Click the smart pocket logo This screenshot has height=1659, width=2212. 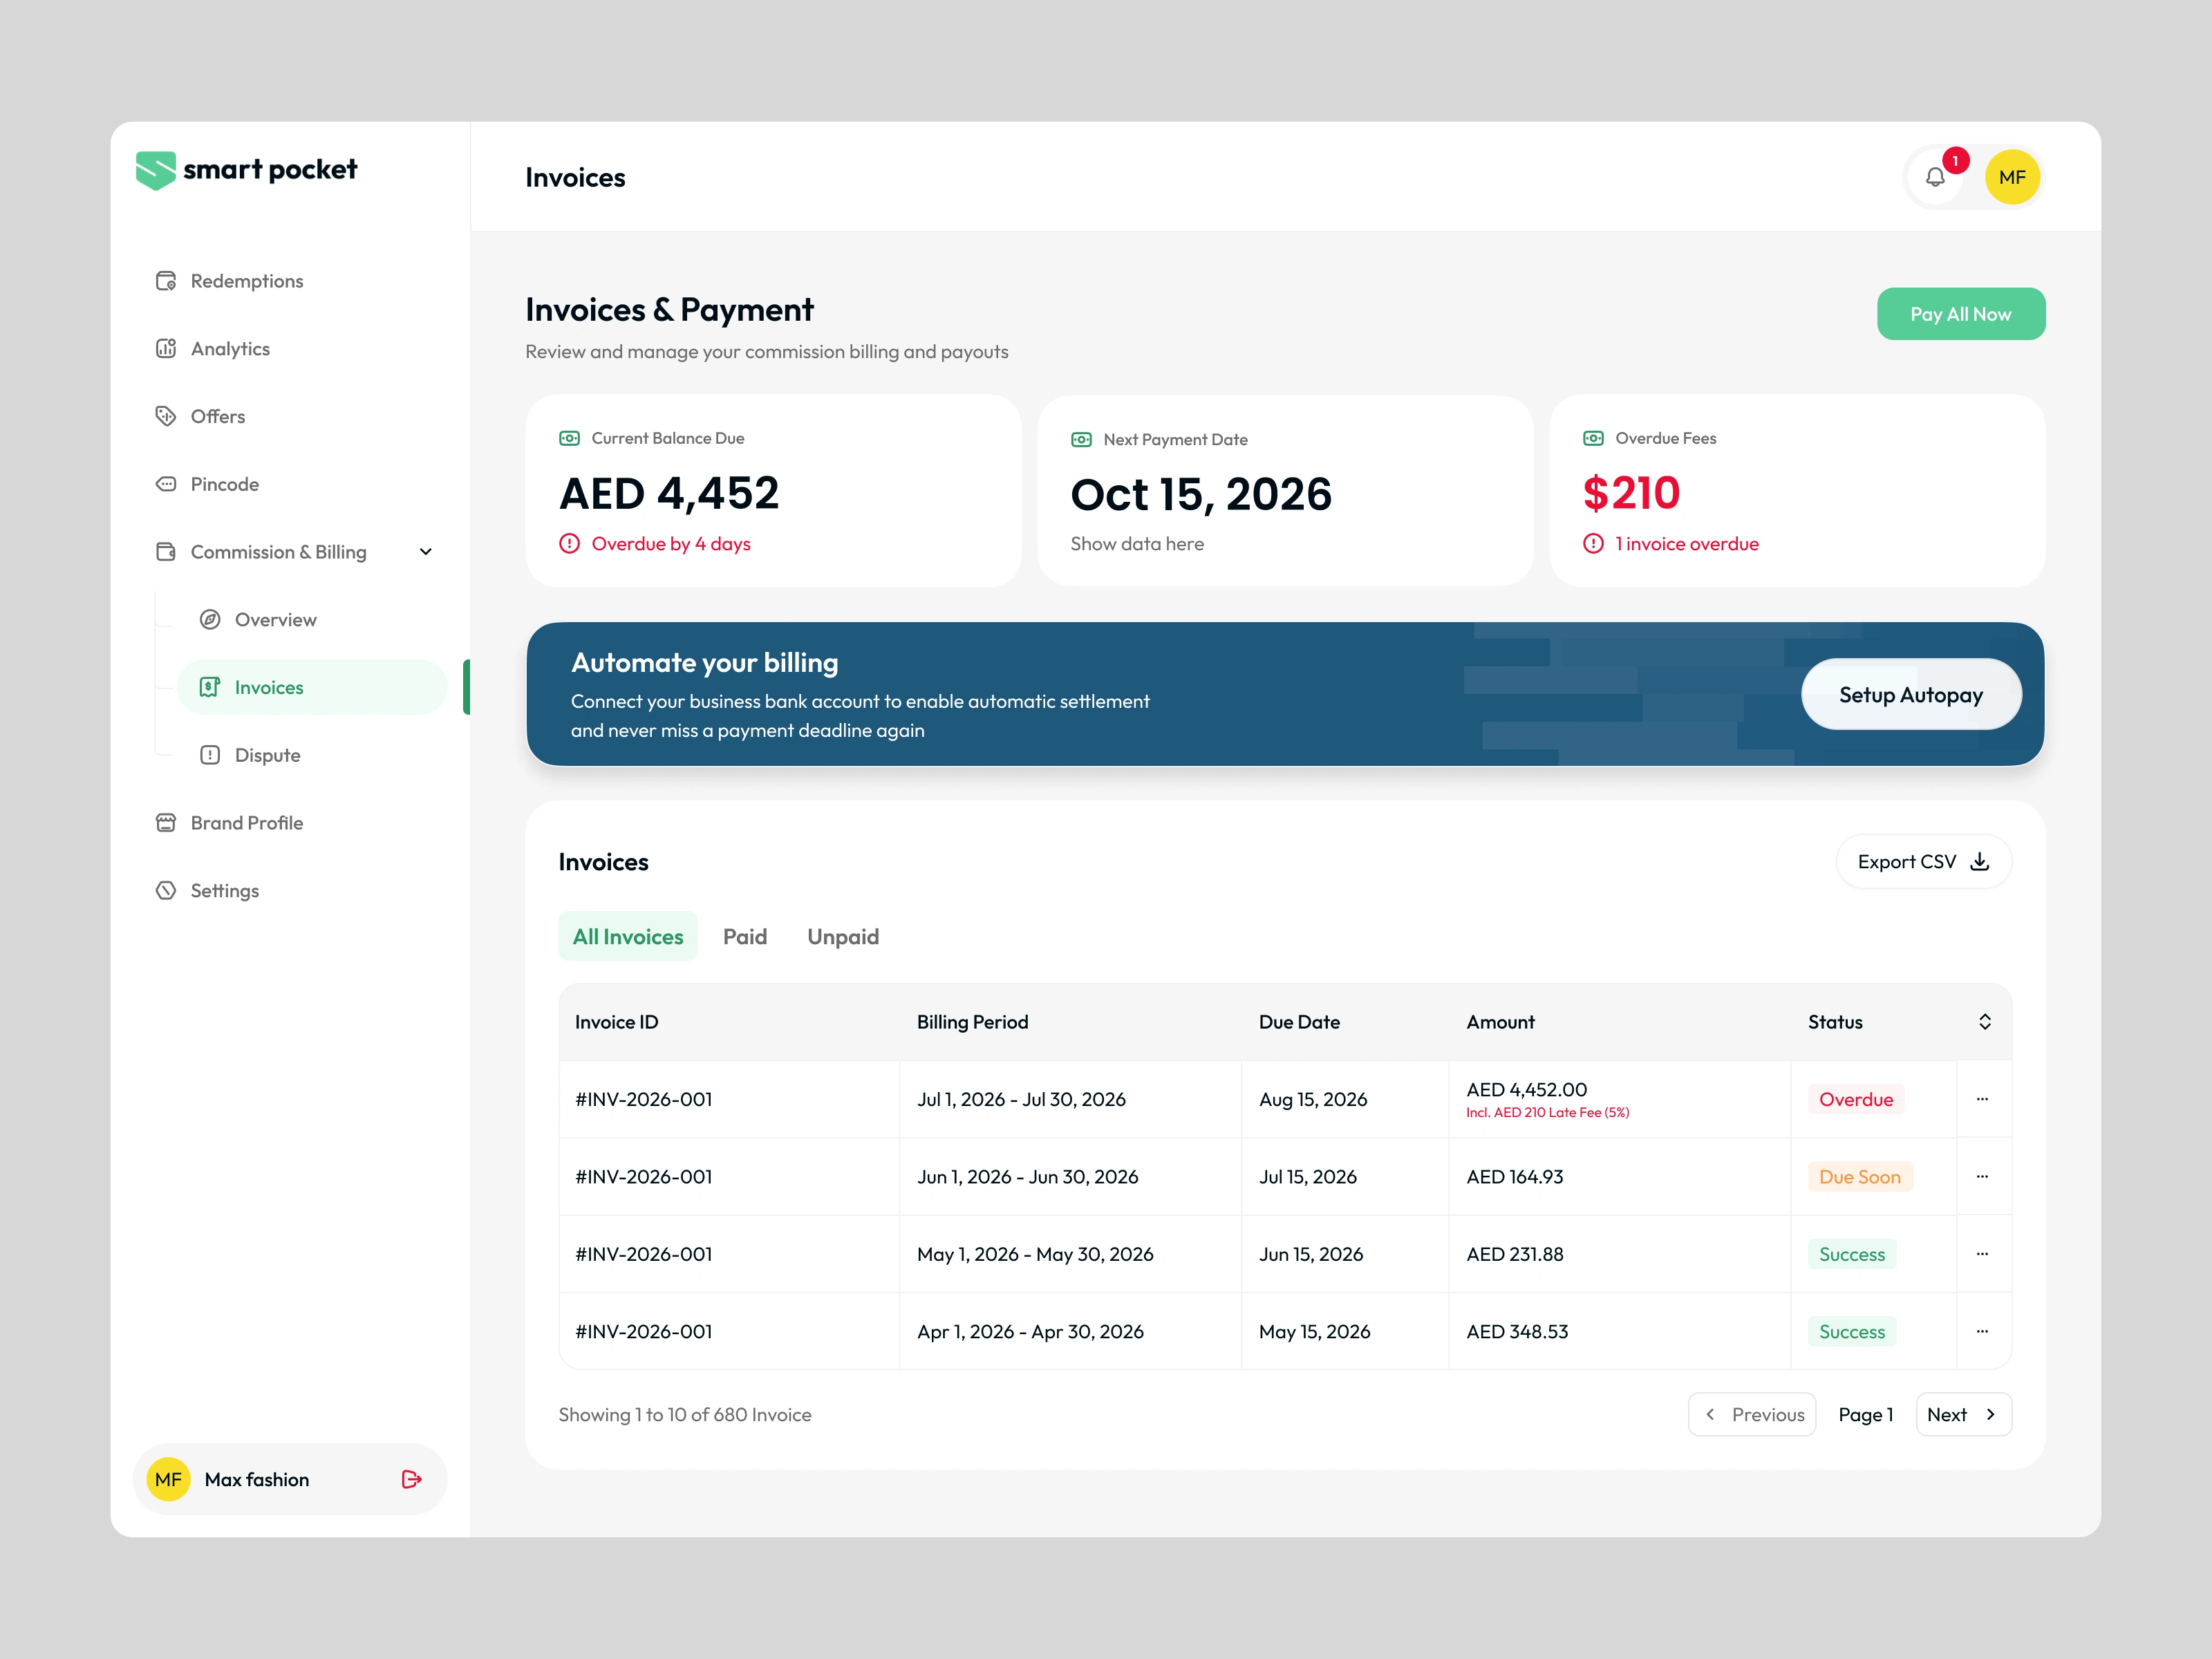tap(246, 170)
